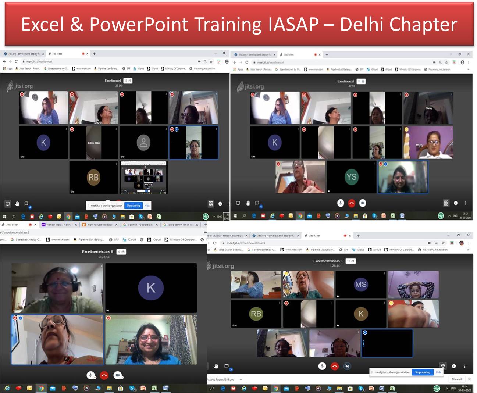This screenshot has height=393, width=477.
Task: Switch to 'drop down list in ex' tab
Action: point(180,224)
